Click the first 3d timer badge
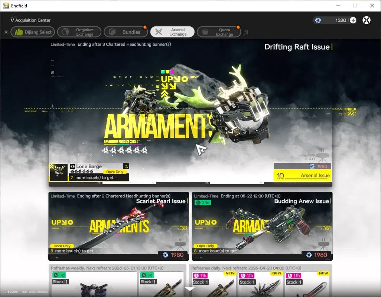Viewport: 381px width, 297px height. 59,275
